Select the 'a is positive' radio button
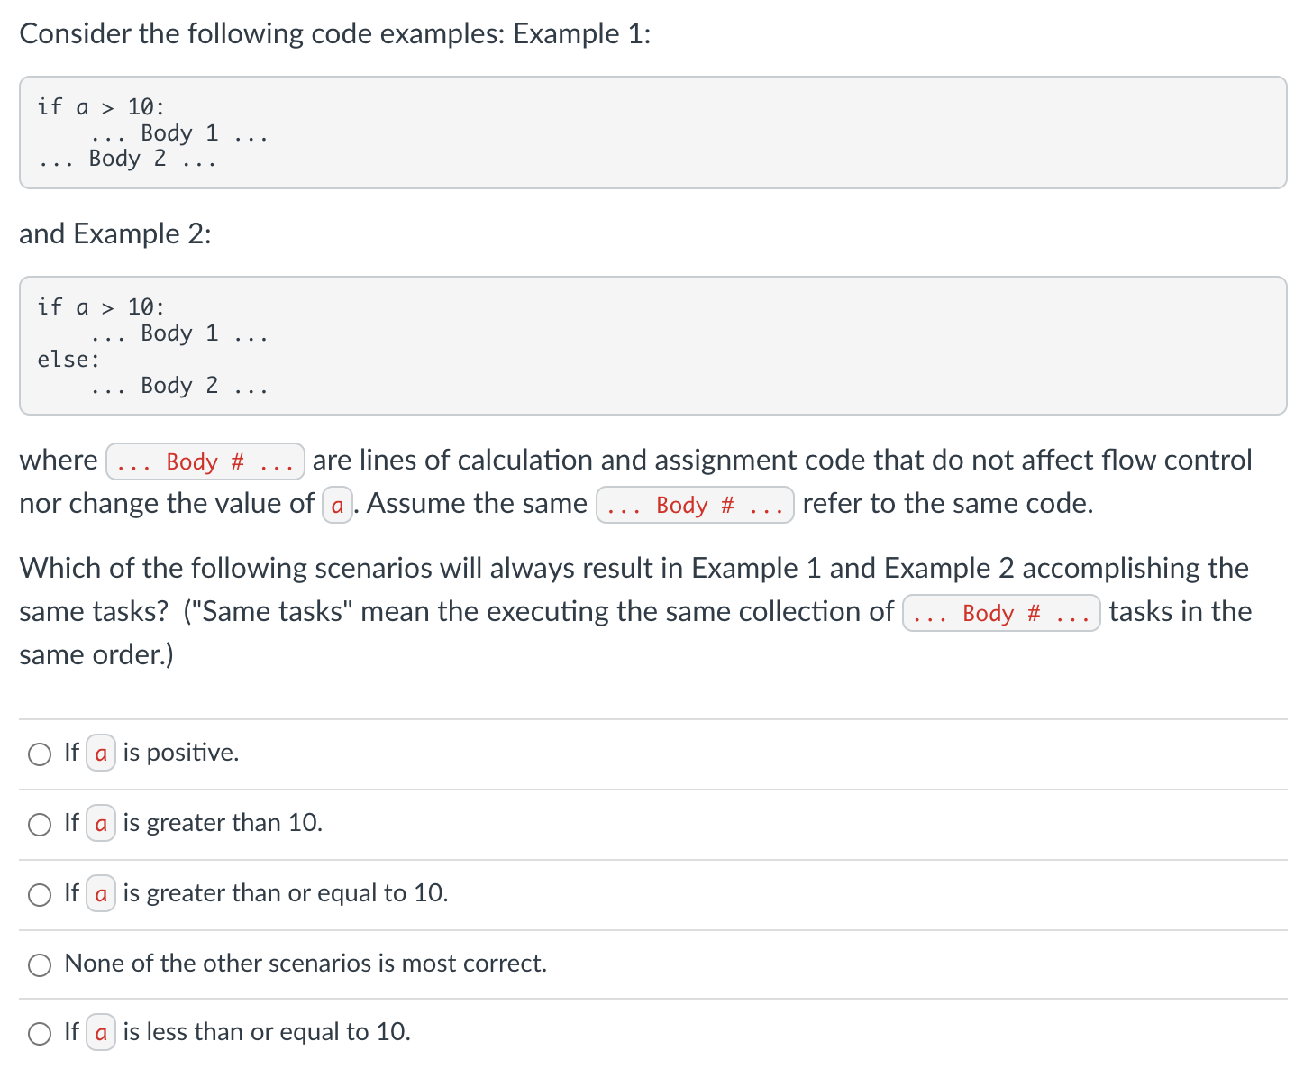 (40, 754)
